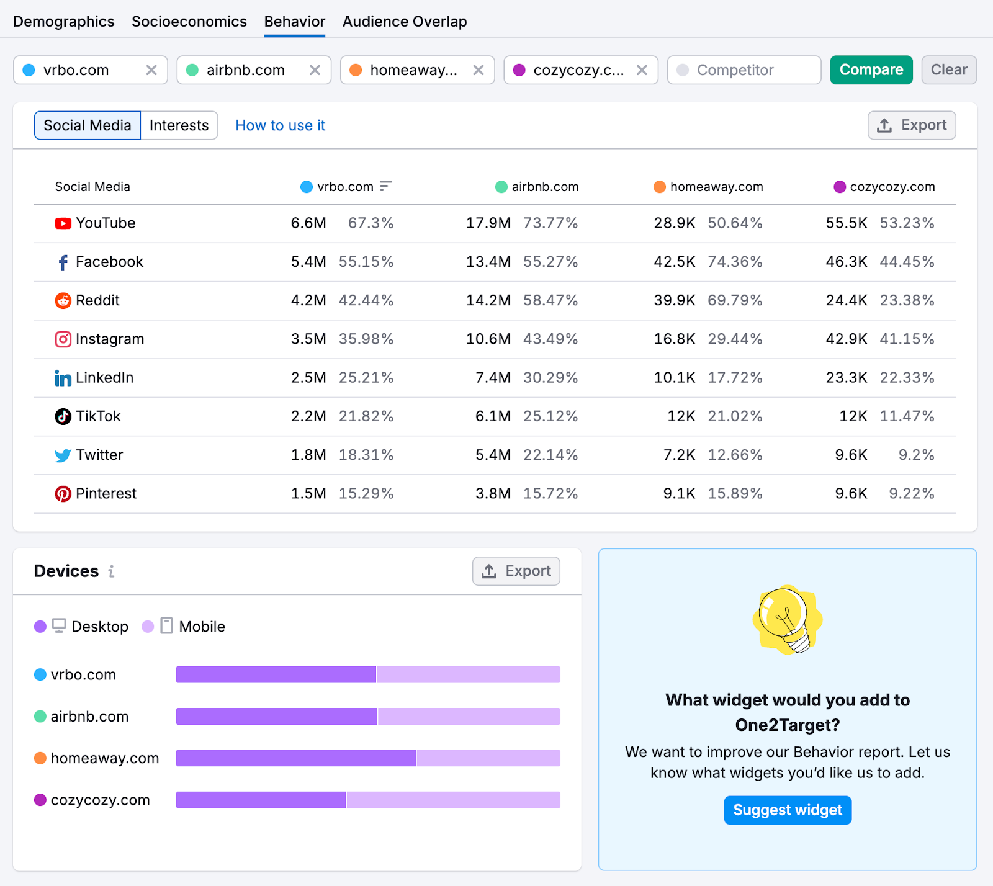Click the Facebook logo icon
993x886 pixels.
pyautogui.click(x=63, y=262)
